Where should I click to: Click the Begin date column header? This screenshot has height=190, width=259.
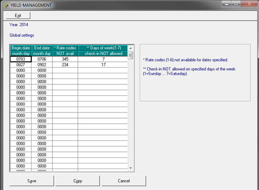click(x=21, y=48)
